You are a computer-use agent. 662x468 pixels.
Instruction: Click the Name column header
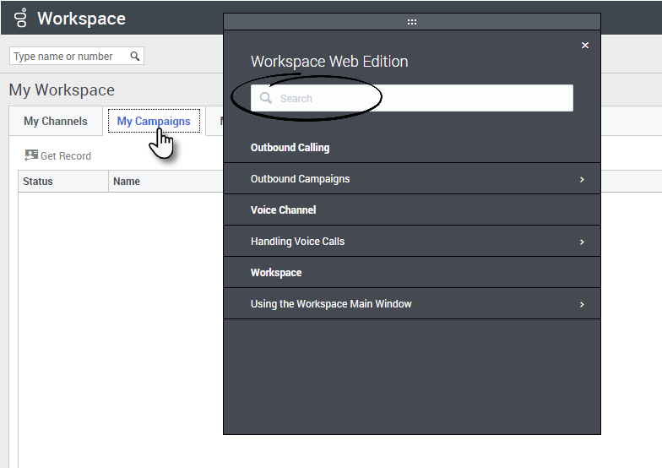point(127,182)
